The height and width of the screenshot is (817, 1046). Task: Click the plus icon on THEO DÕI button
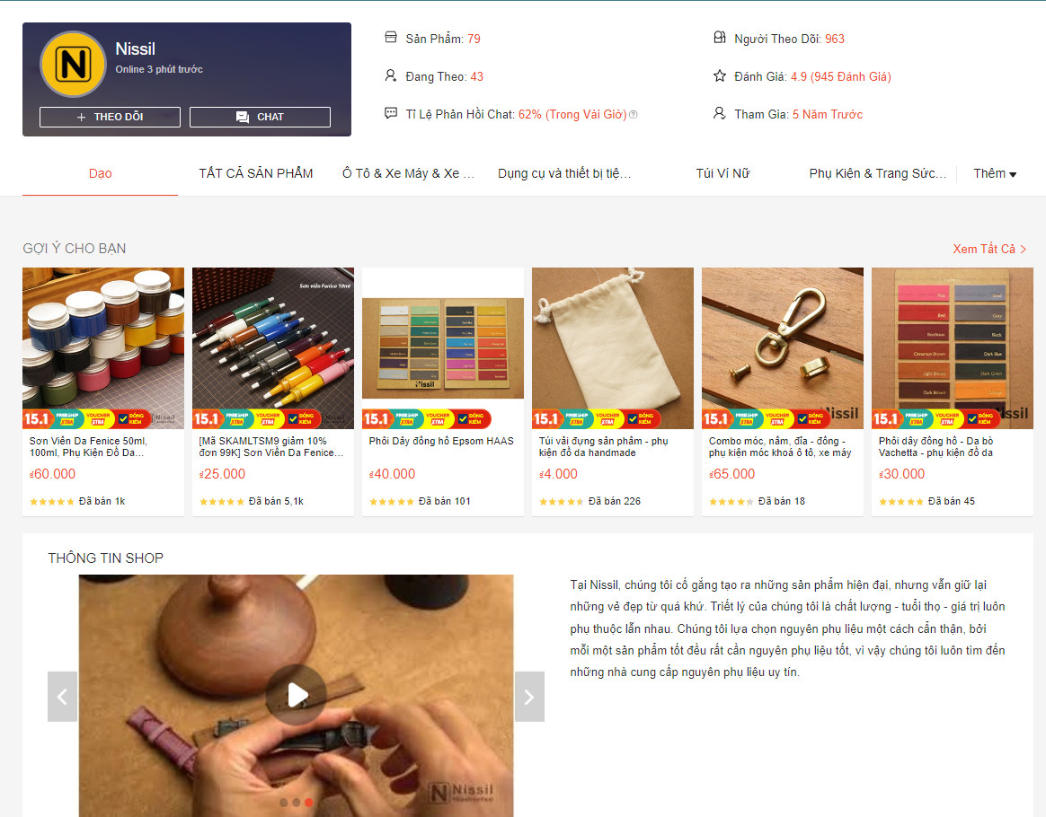(x=82, y=117)
